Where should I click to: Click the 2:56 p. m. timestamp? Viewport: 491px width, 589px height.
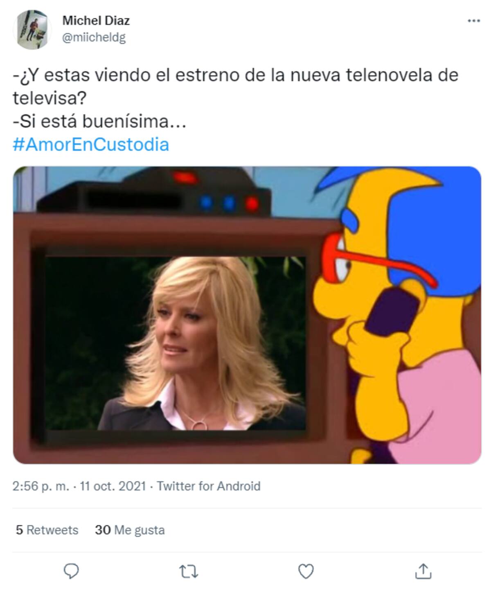[41, 486]
